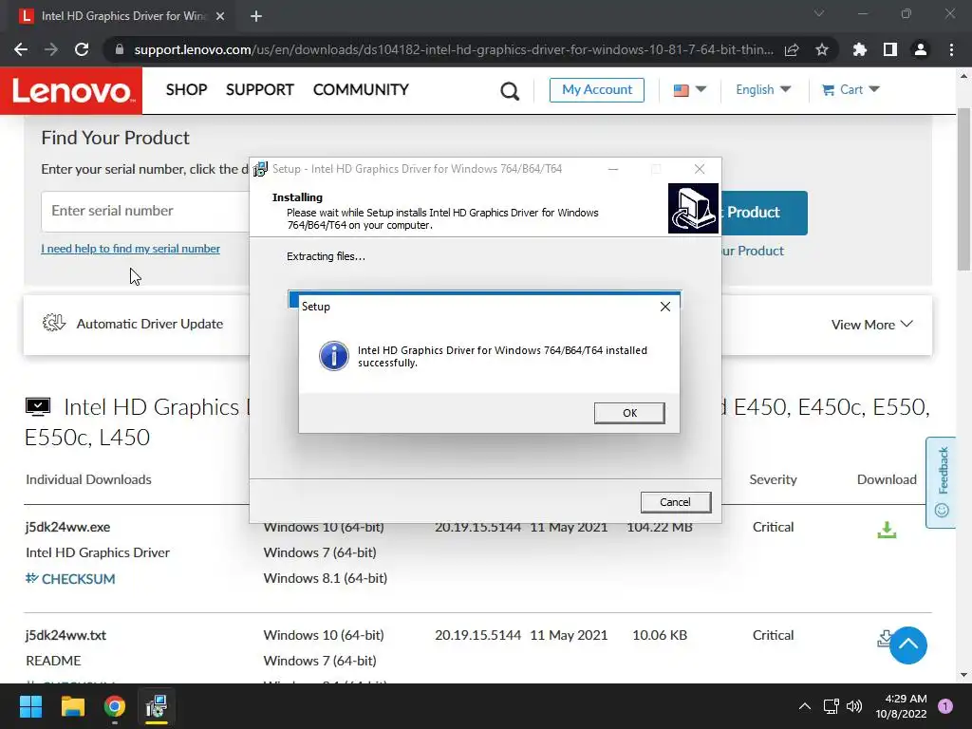
Task: Open the COMMUNITY menu
Action: 361,90
